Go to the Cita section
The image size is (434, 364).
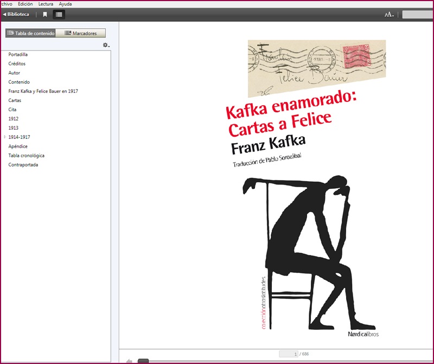pos(12,110)
